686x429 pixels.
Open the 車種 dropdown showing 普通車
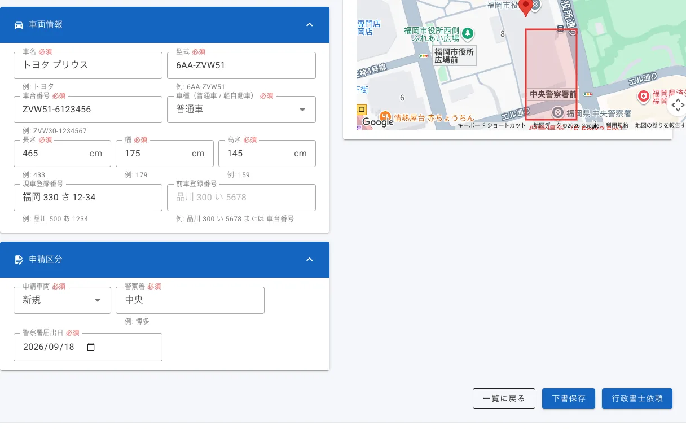[x=241, y=110]
